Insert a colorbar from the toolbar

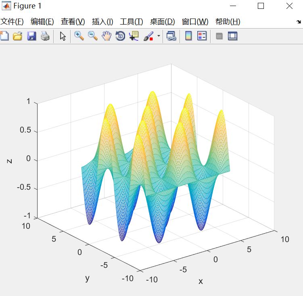188,36
